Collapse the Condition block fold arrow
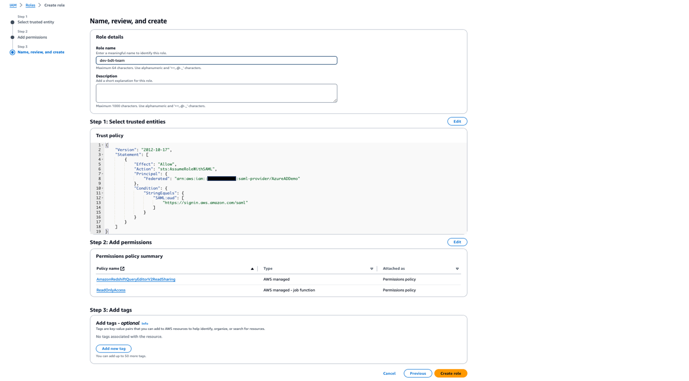Image resolution: width=689 pixels, height=381 pixels. click(x=103, y=188)
